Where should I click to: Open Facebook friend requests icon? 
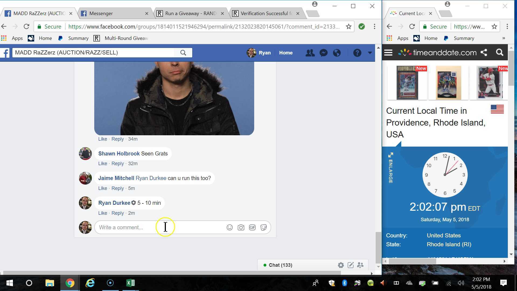(x=310, y=53)
